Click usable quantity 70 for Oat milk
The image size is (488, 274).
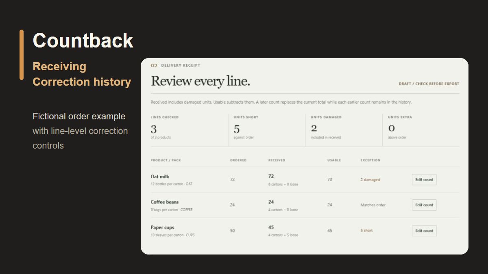tap(330, 179)
